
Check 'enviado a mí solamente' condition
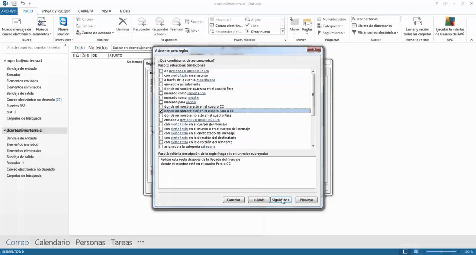click(161, 84)
